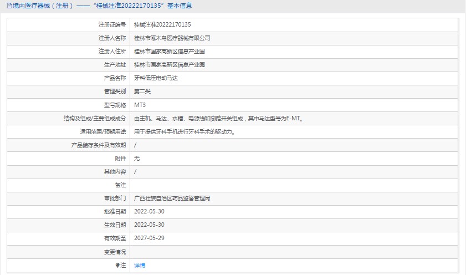Click the 注册人住所 label
Screen dimensions: 466x275
pyautogui.click(x=112, y=52)
